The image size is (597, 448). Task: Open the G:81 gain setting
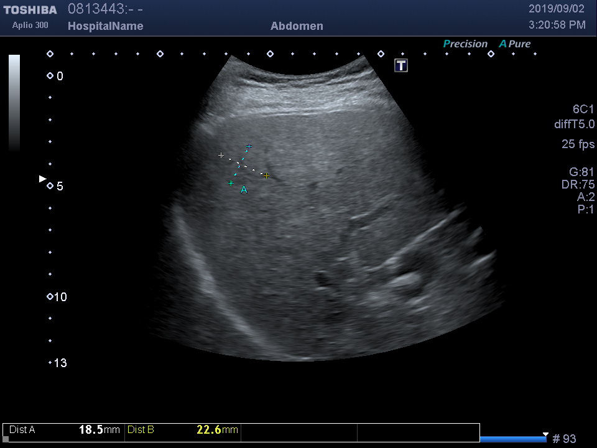(581, 172)
